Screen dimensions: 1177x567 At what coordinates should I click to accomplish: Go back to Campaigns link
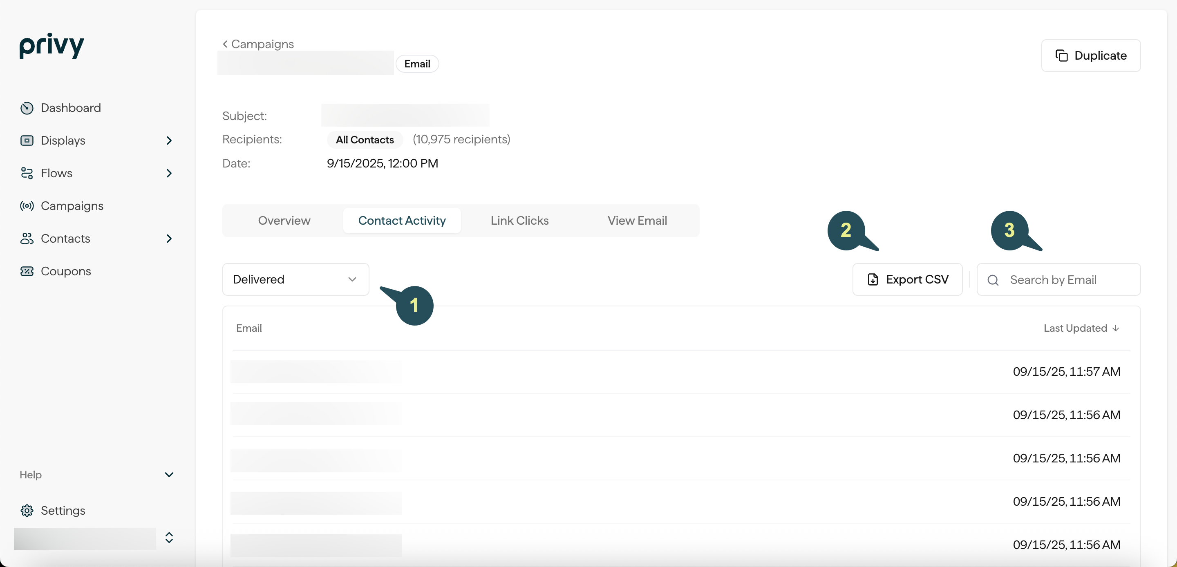[258, 44]
